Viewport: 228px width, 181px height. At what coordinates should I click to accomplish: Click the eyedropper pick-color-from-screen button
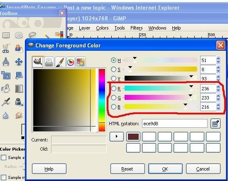pos(216,124)
